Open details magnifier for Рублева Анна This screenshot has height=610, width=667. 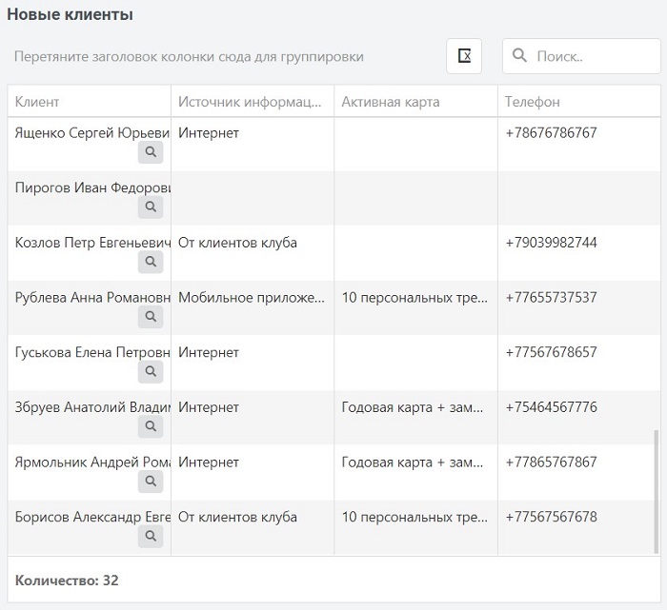click(151, 317)
